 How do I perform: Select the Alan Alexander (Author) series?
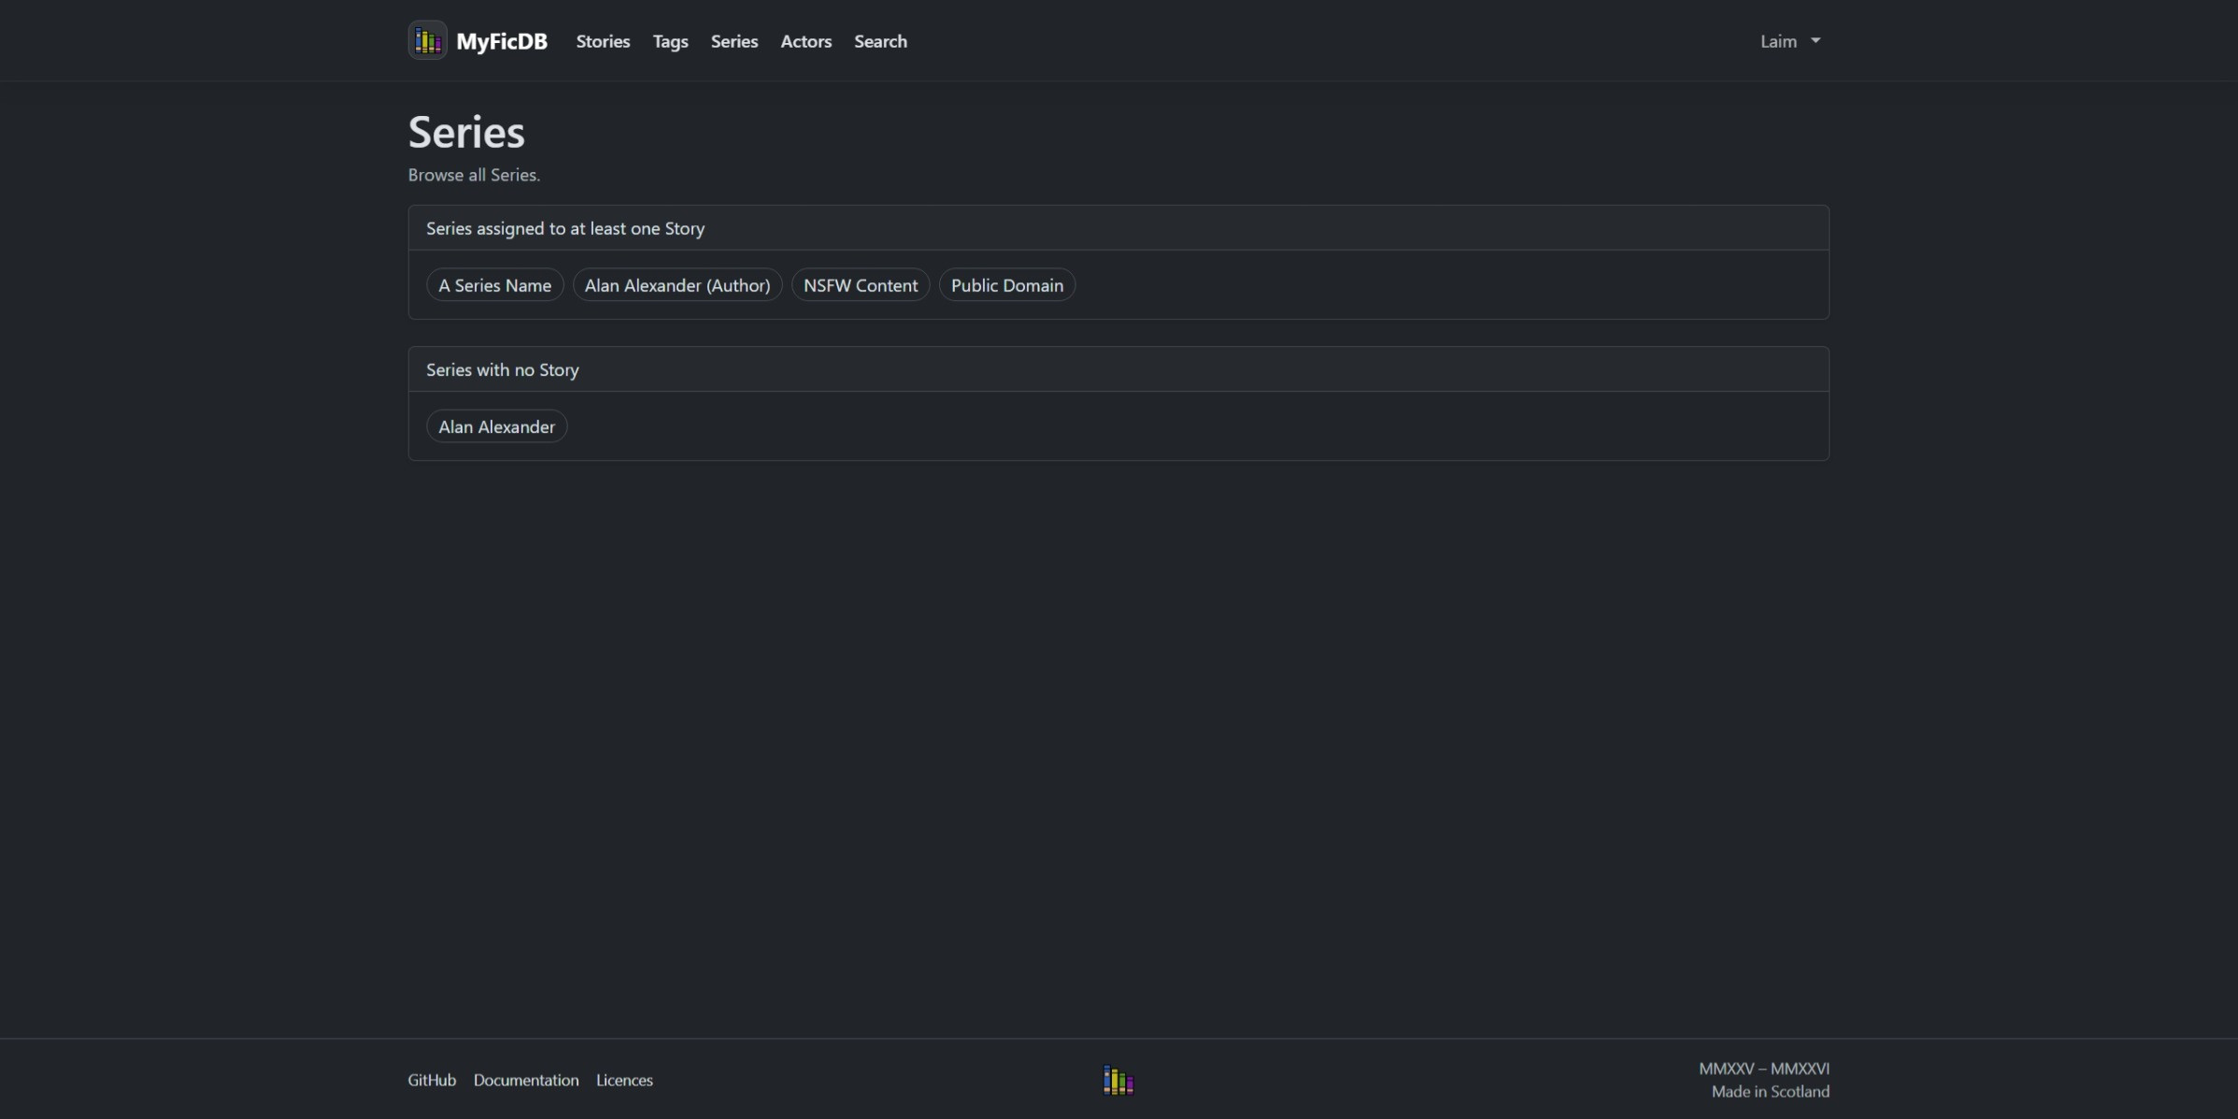pos(677,285)
